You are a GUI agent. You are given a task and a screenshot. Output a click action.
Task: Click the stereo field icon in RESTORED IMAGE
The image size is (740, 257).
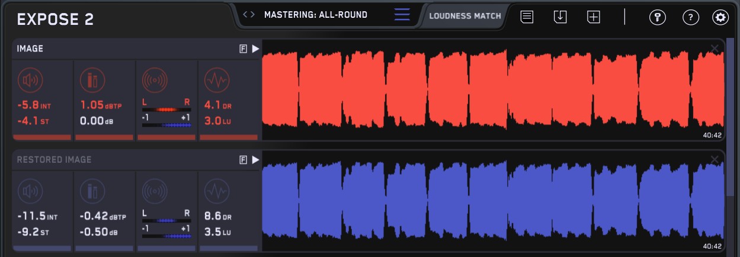(155, 191)
